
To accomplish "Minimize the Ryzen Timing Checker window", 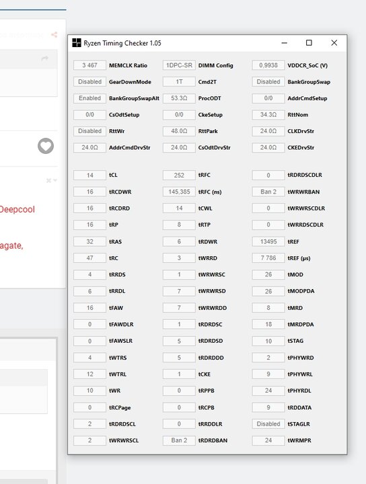I will 285,43.
